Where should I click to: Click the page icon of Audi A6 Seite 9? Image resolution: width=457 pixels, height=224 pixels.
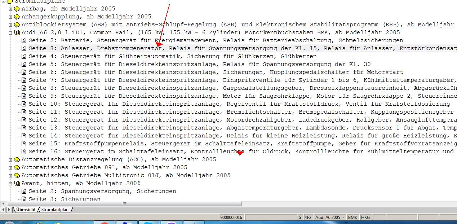point(24,96)
